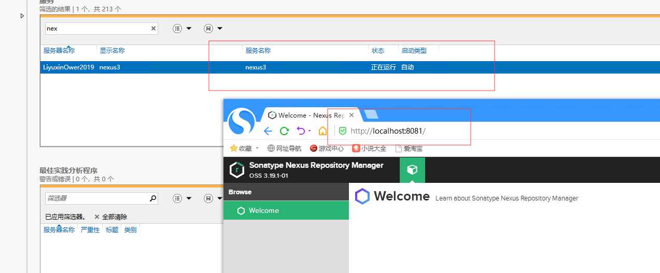Image resolution: width=660 pixels, height=273 pixels.
Task: Click the 正在运行 status cell
Action: click(x=383, y=67)
